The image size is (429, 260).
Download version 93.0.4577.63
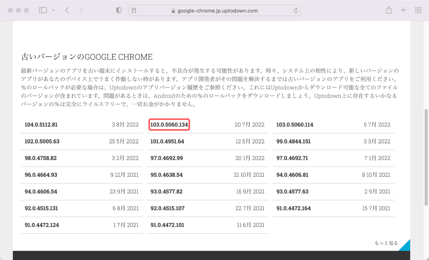coord(292,192)
